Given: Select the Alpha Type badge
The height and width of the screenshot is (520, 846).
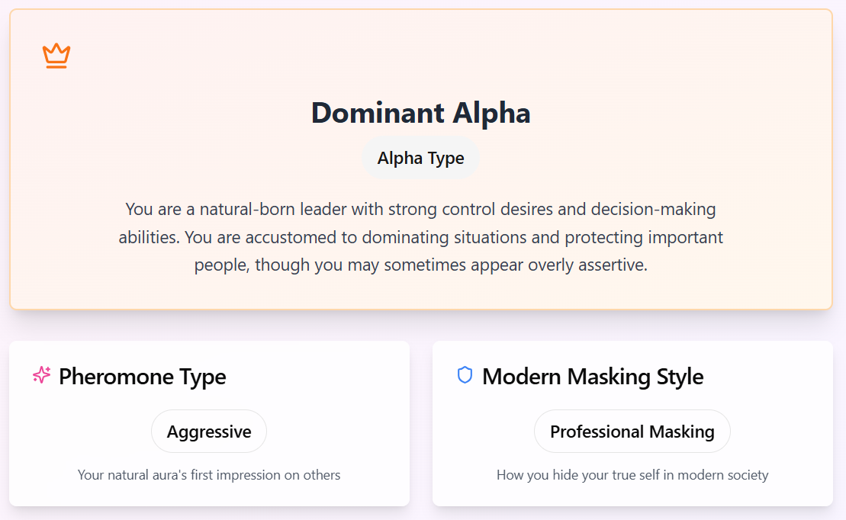Looking at the screenshot, I should point(420,159).
